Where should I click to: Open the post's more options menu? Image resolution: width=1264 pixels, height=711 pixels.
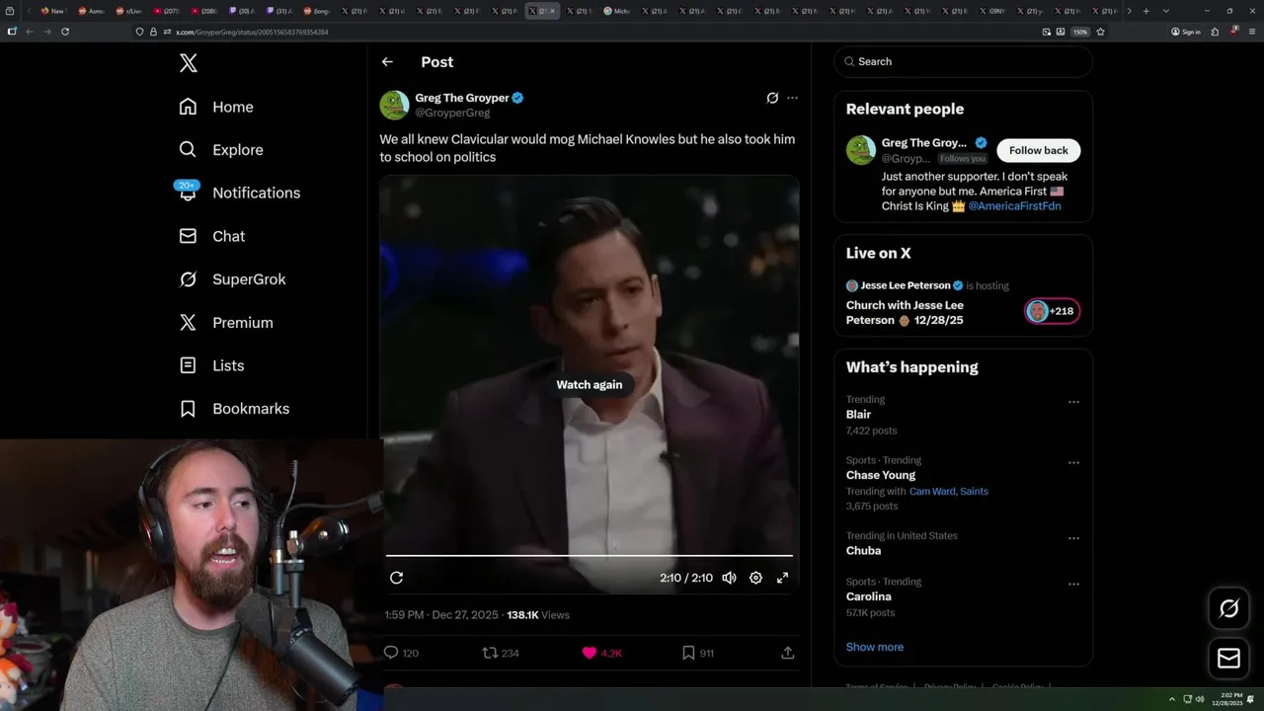click(x=792, y=98)
